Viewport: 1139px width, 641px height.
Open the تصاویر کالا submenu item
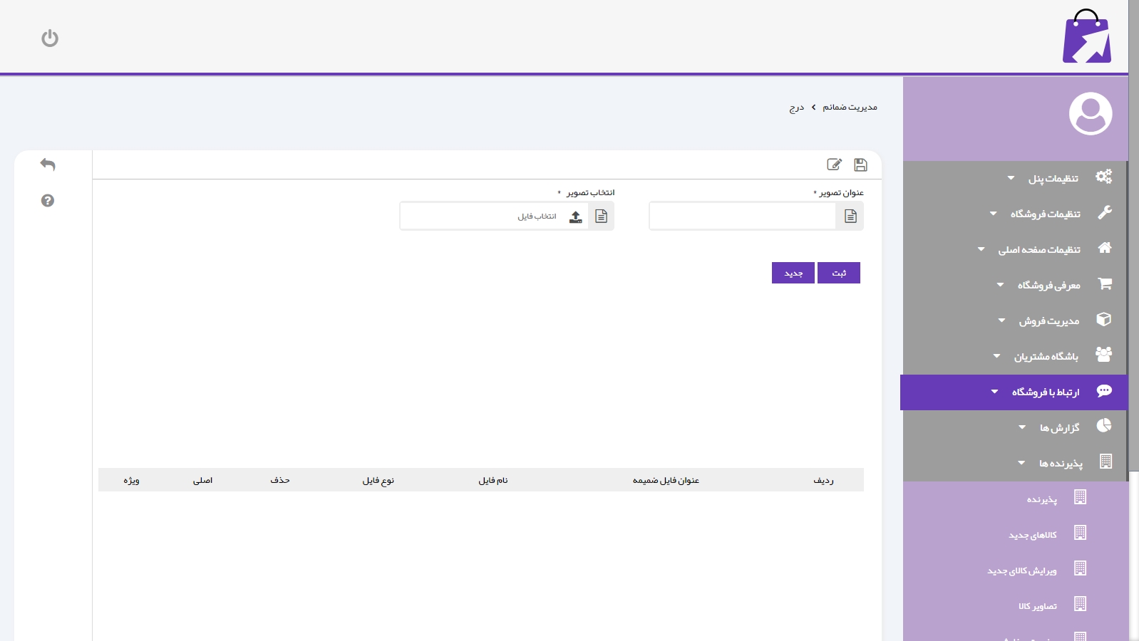click(1038, 606)
